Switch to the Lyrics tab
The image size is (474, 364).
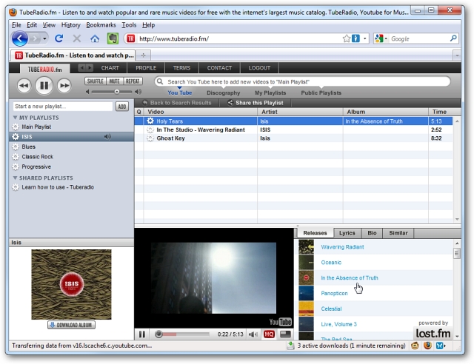tap(347, 233)
